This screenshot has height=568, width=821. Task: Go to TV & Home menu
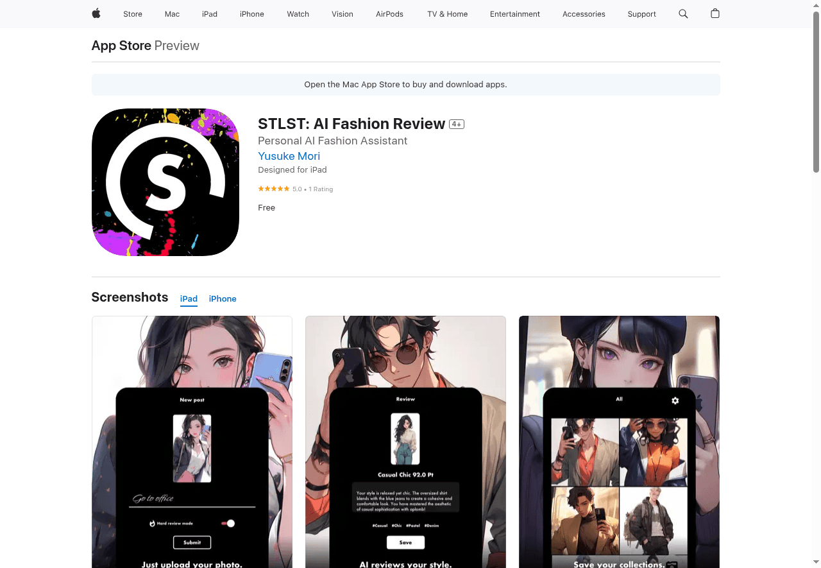(x=447, y=13)
